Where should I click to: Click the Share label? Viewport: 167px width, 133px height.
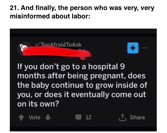(138, 117)
